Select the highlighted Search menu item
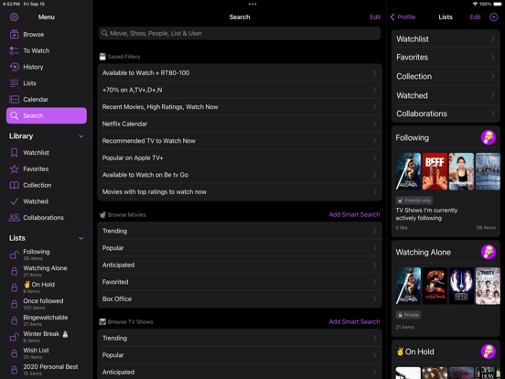Screen dimensions: 505x379 click(x=47, y=115)
